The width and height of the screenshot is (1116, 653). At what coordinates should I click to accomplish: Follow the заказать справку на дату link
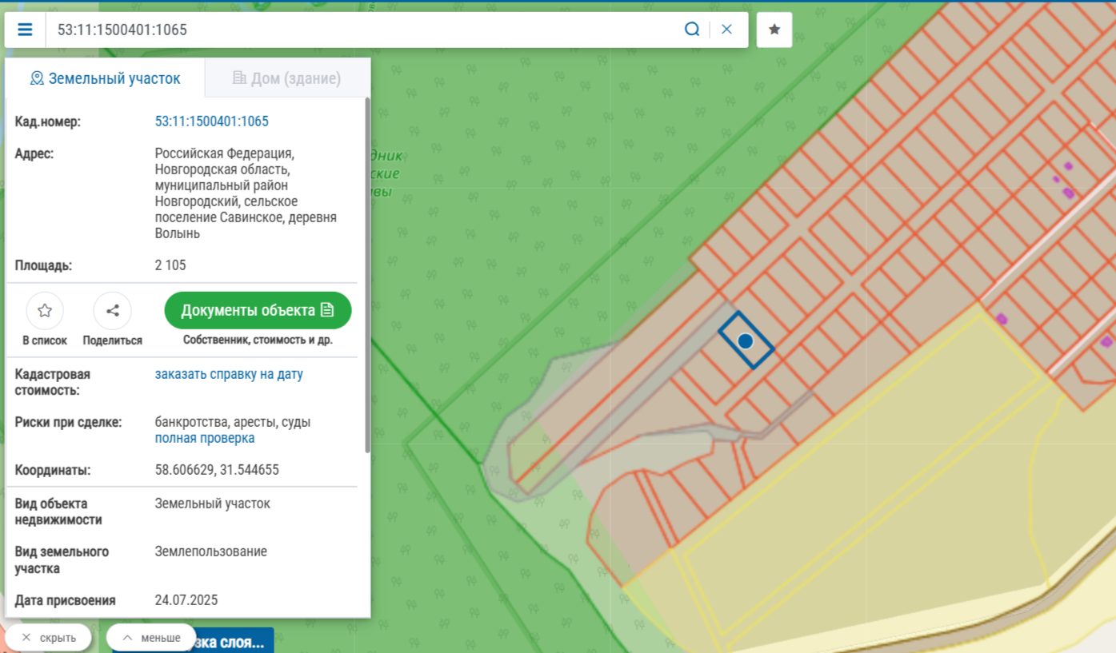pyautogui.click(x=229, y=374)
